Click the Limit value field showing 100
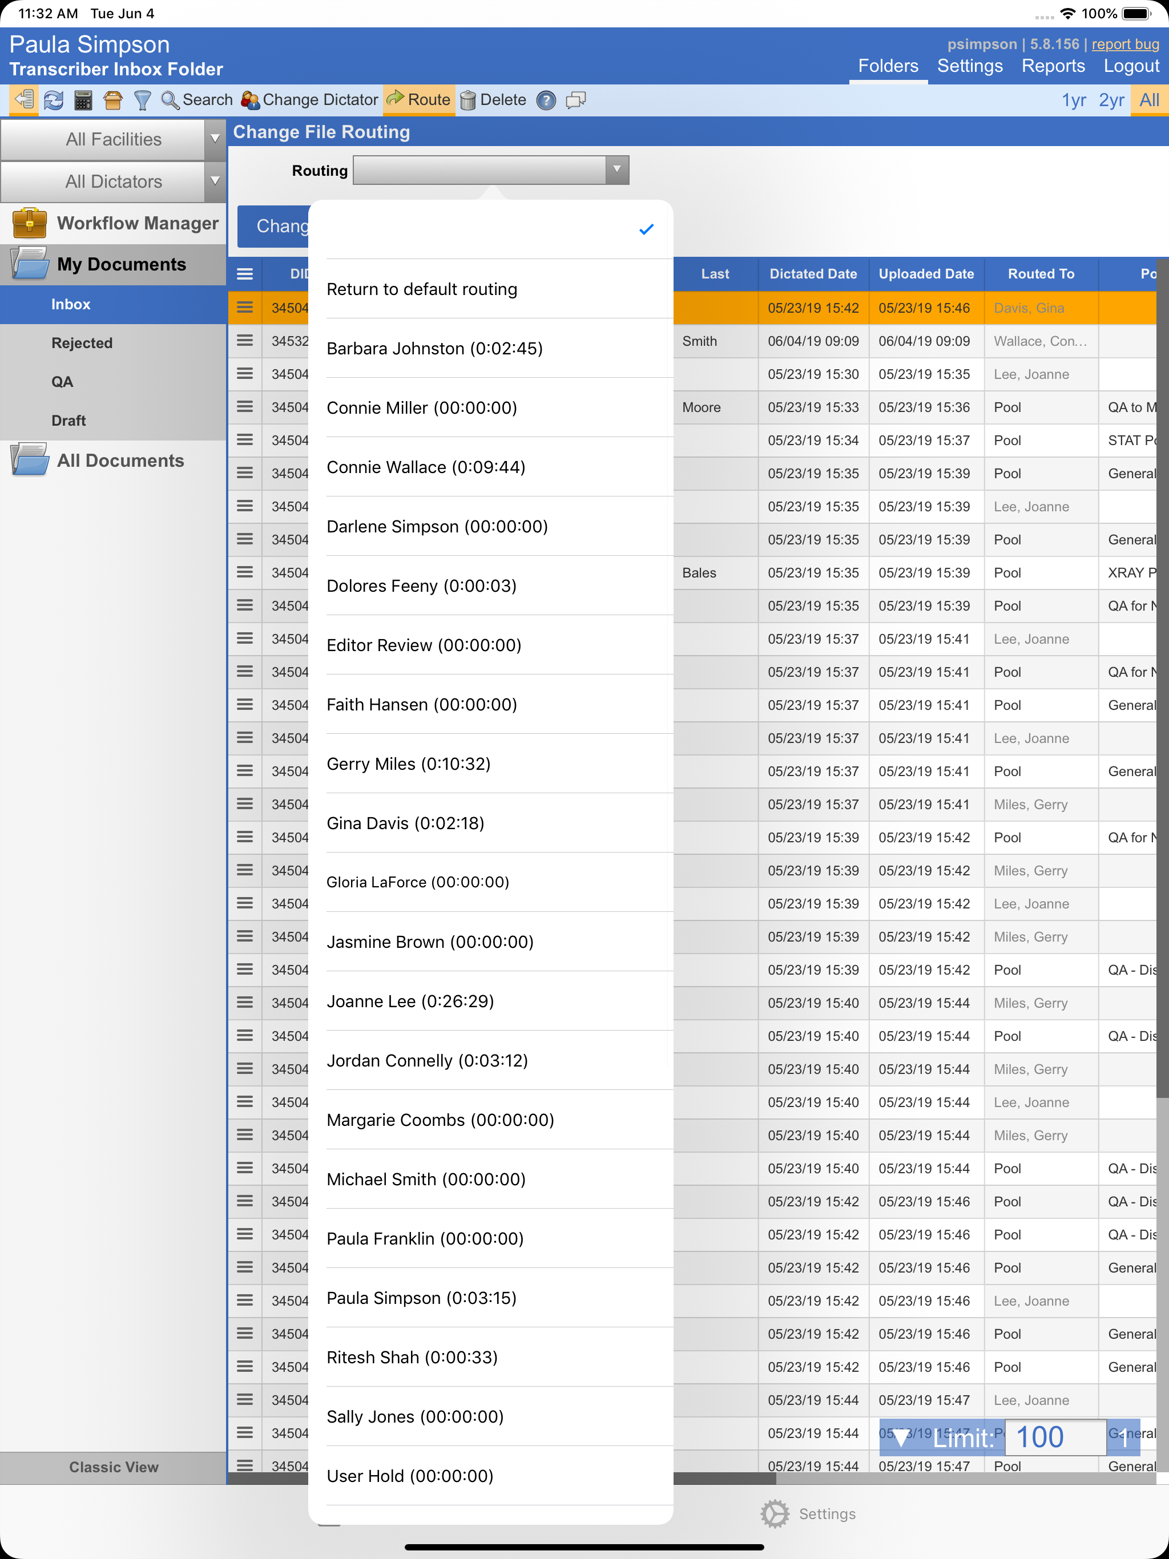Image resolution: width=1169 pixels, height=1559 pixels. (1055, 1437)
